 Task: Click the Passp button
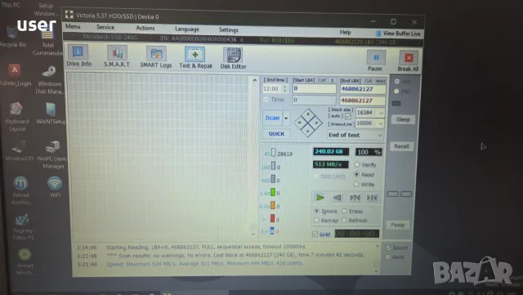click(x=398, y=225)
